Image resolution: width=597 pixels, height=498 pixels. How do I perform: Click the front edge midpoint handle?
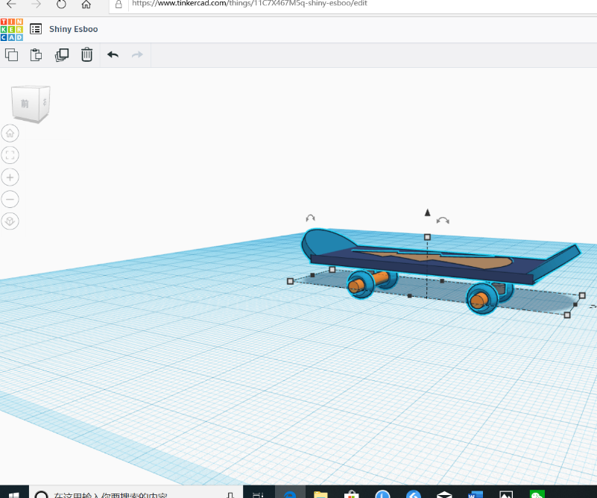pyautogui.click(x=410, y=296)
